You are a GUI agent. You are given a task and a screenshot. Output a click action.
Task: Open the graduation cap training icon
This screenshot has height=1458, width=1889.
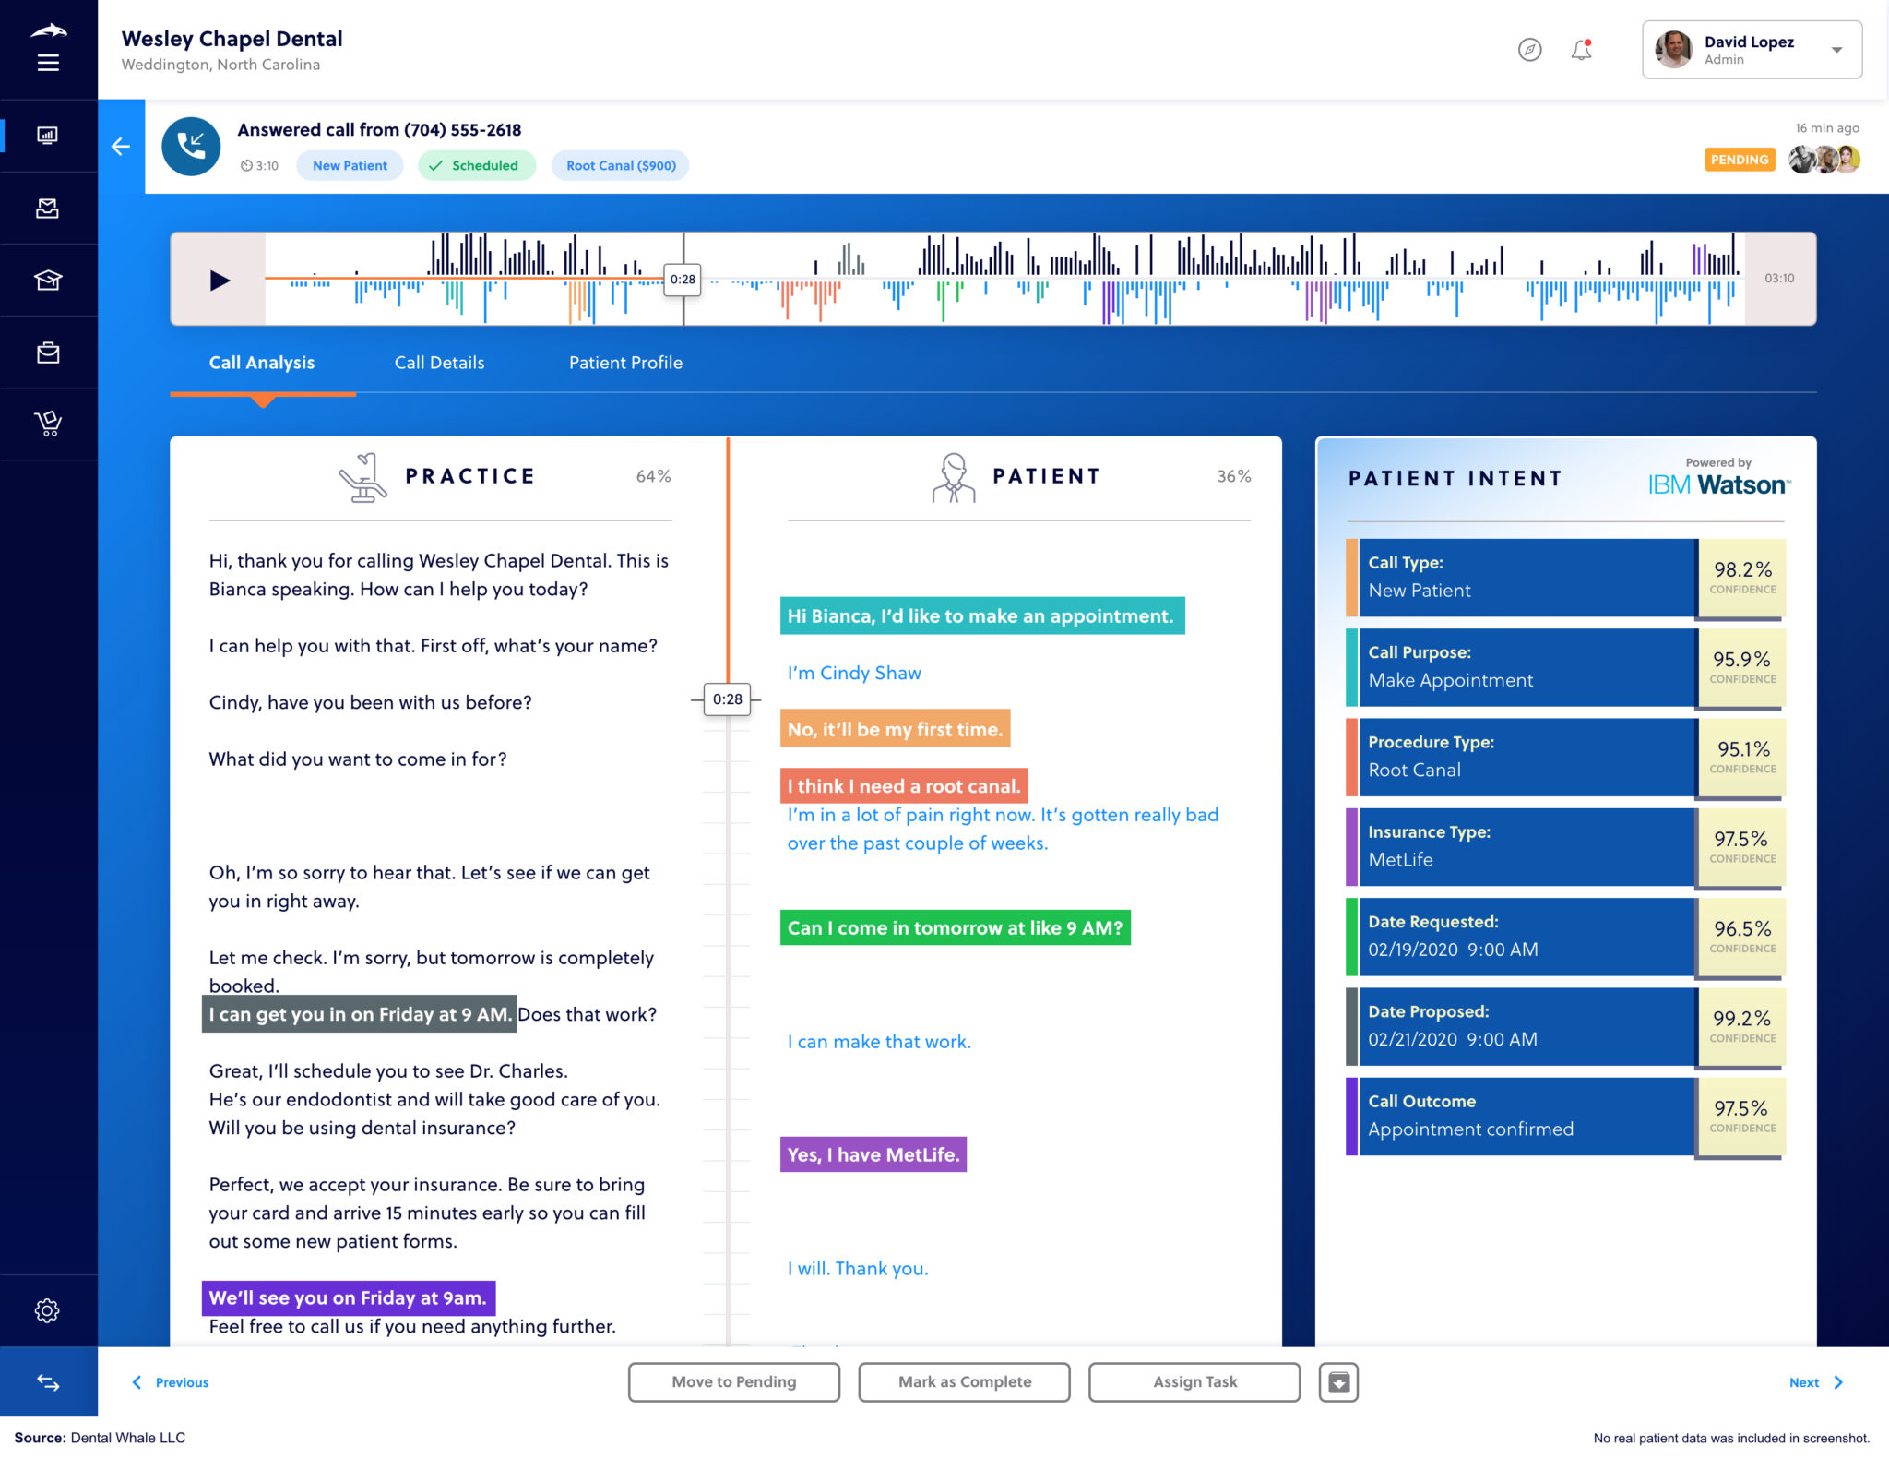point(48,280)
